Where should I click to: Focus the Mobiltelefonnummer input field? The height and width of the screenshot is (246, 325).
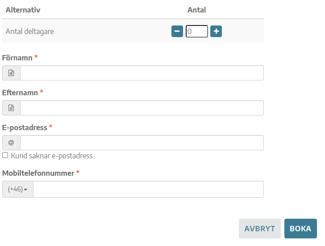point(148,189)
